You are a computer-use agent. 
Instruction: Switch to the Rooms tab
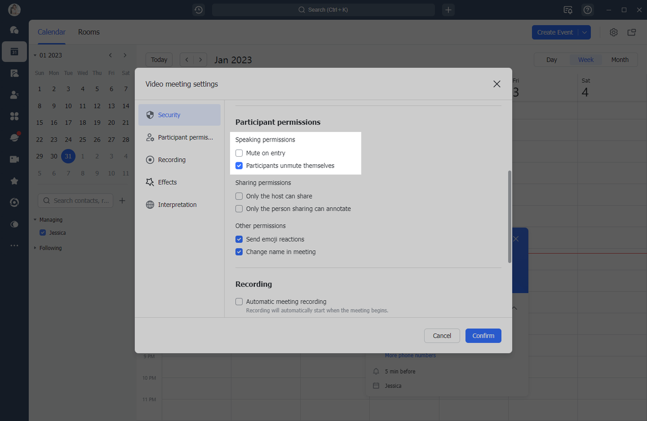click(x=88, y=32)
